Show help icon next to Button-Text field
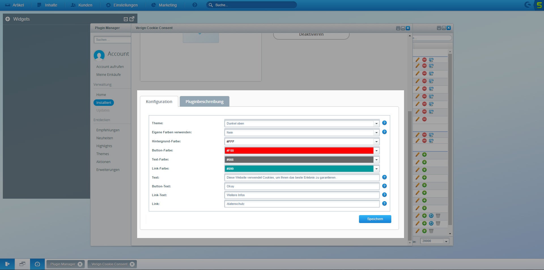This screenshot has width=544, height=270. (x=384, y=186)
